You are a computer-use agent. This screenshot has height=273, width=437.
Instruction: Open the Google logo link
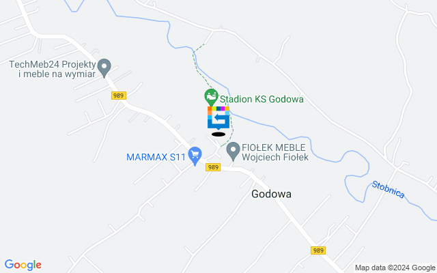click(x=23, y=265)
